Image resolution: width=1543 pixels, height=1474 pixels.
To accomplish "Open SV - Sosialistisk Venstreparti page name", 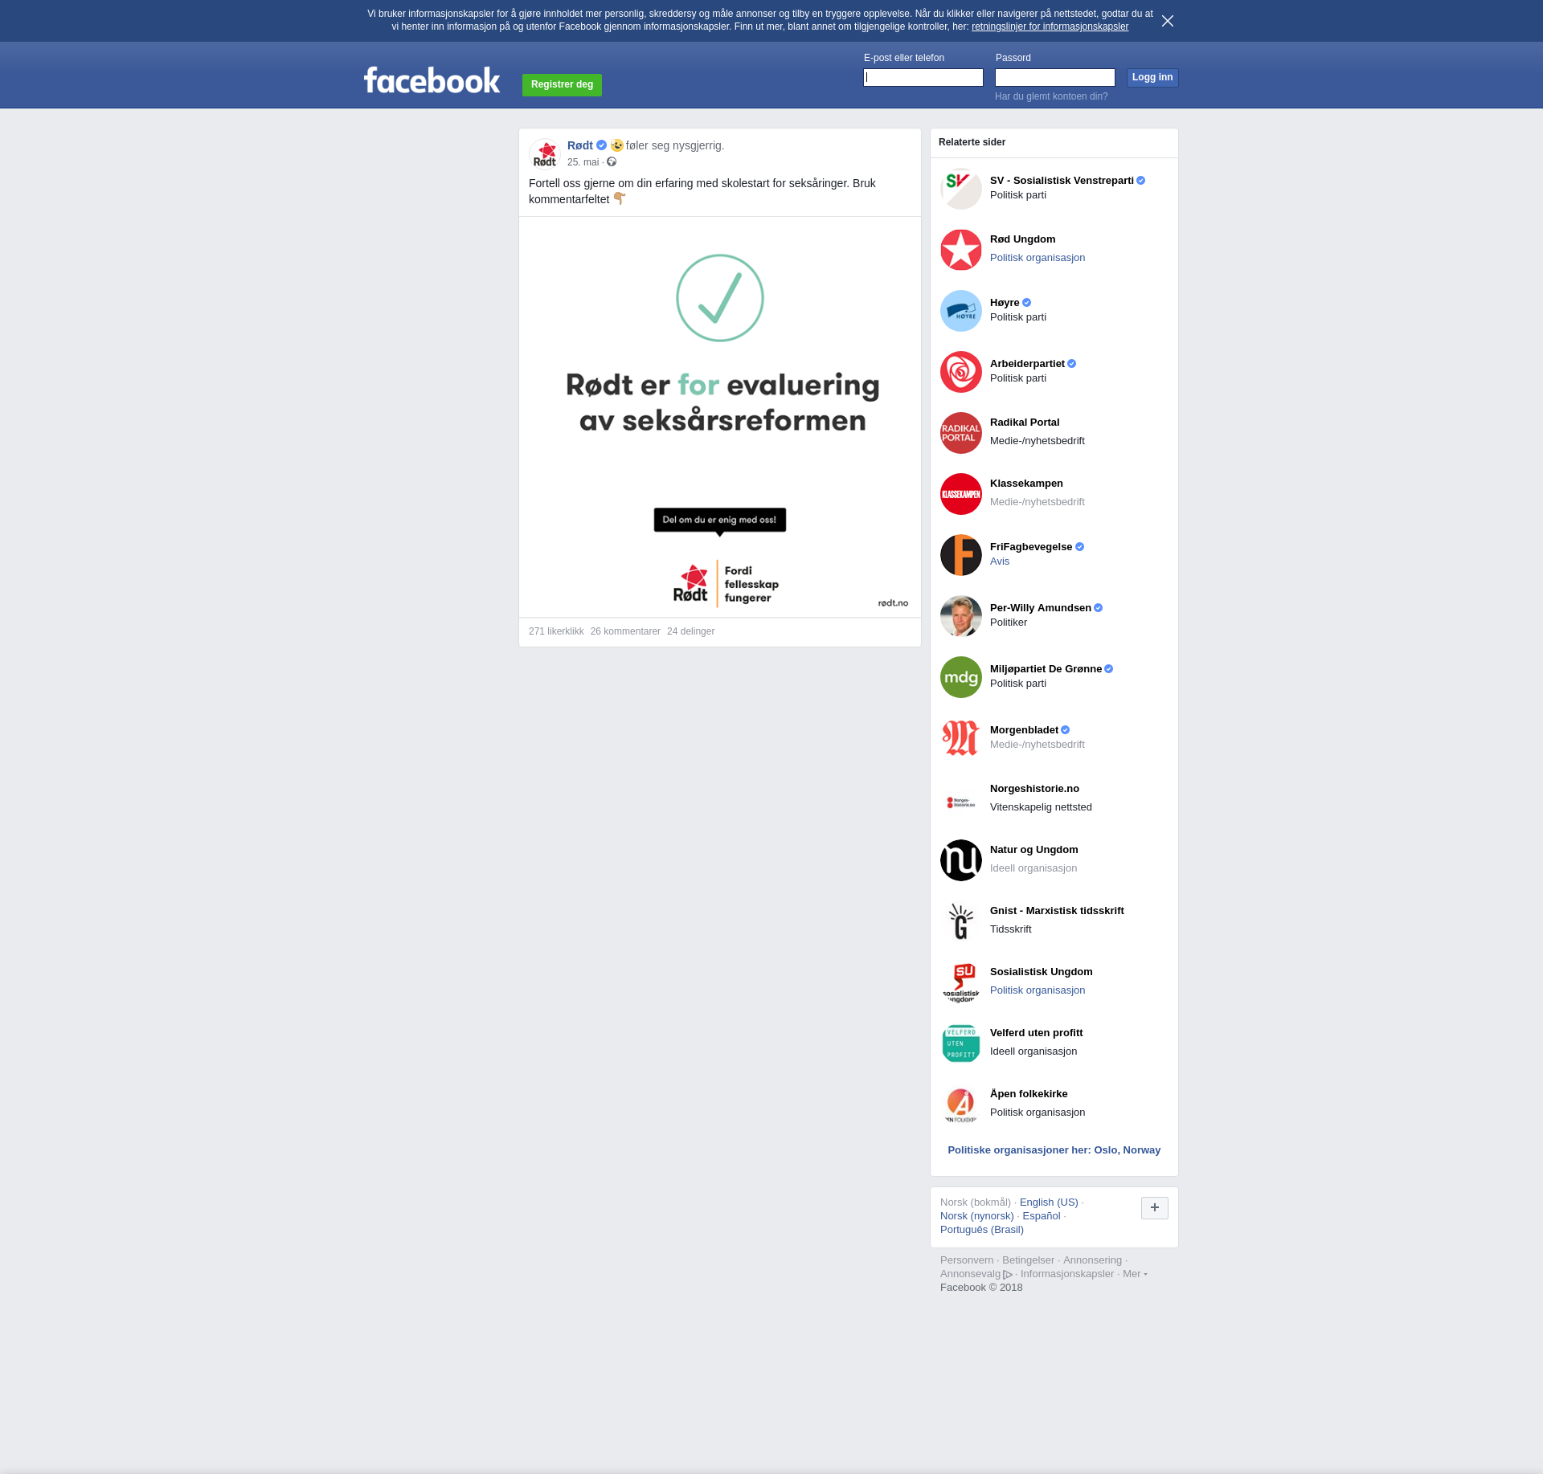I will [1062, 181].
